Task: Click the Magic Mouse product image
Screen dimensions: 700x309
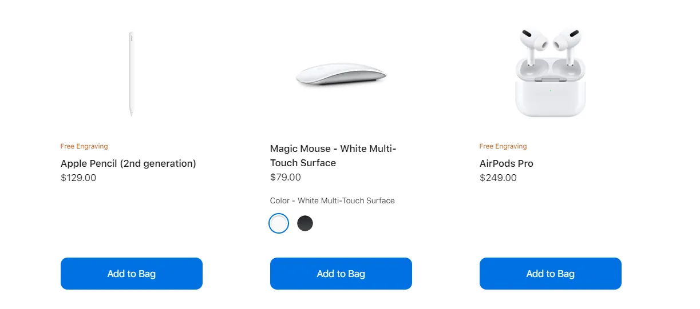Action: tap(341, 74)
